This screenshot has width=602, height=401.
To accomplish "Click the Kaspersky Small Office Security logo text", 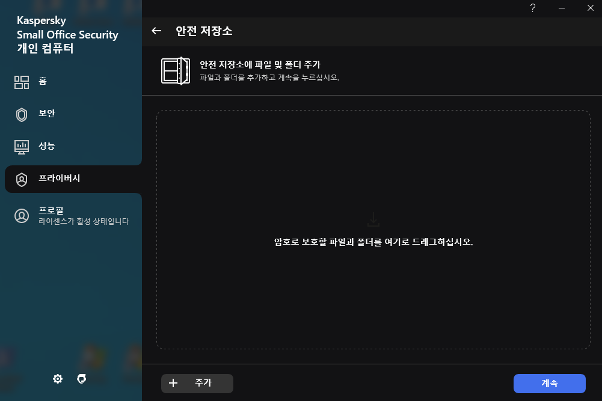I will pyautogui.click(x=67, y=27).
